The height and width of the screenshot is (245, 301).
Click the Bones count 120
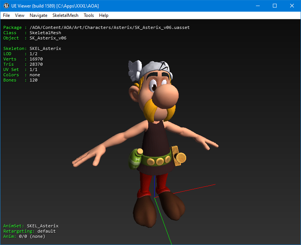(x=33, y=80)
